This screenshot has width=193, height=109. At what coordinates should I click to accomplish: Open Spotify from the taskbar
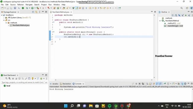[109, 106]
